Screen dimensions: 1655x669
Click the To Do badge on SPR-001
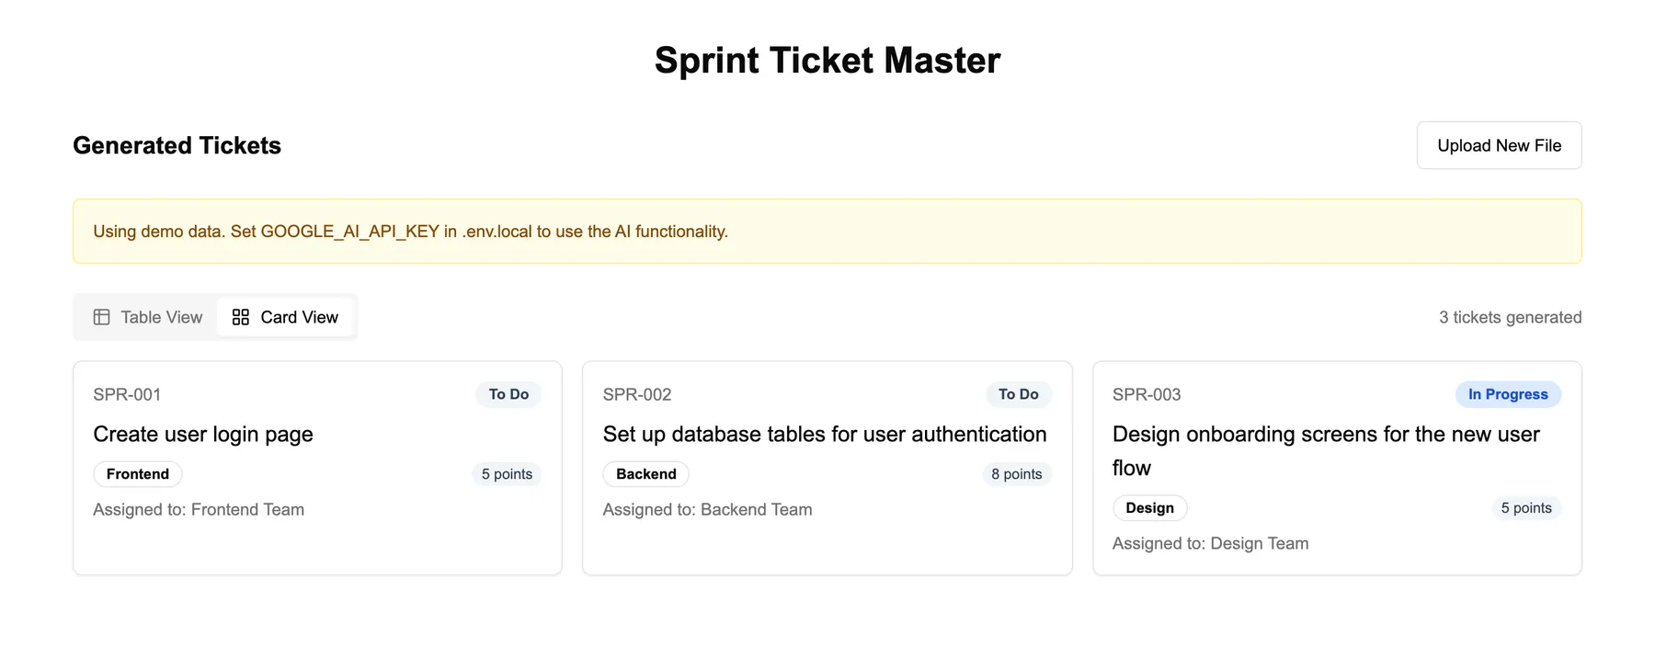[x=508, y=394]
